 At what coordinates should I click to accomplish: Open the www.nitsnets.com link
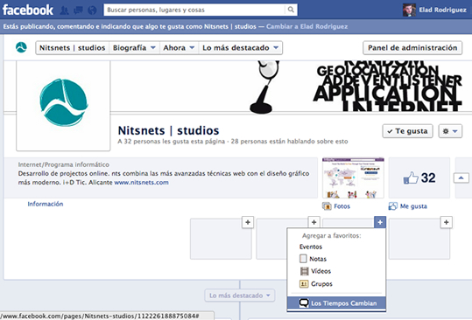(x=142, y=183)
